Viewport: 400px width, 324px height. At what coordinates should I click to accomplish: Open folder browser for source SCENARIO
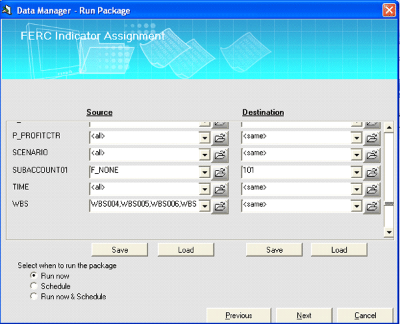coord(220,155)
